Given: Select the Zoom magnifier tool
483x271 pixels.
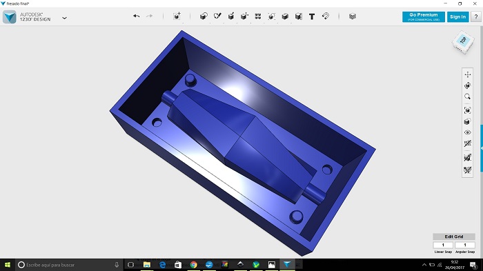Looking at the screenshot, I should (468, 97).
